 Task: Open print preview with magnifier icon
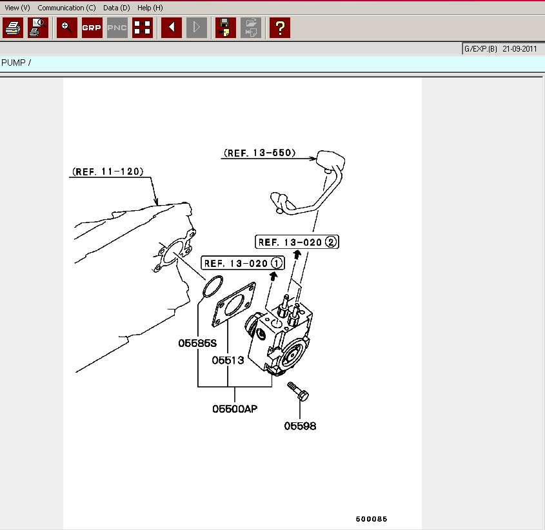point(38,28)
